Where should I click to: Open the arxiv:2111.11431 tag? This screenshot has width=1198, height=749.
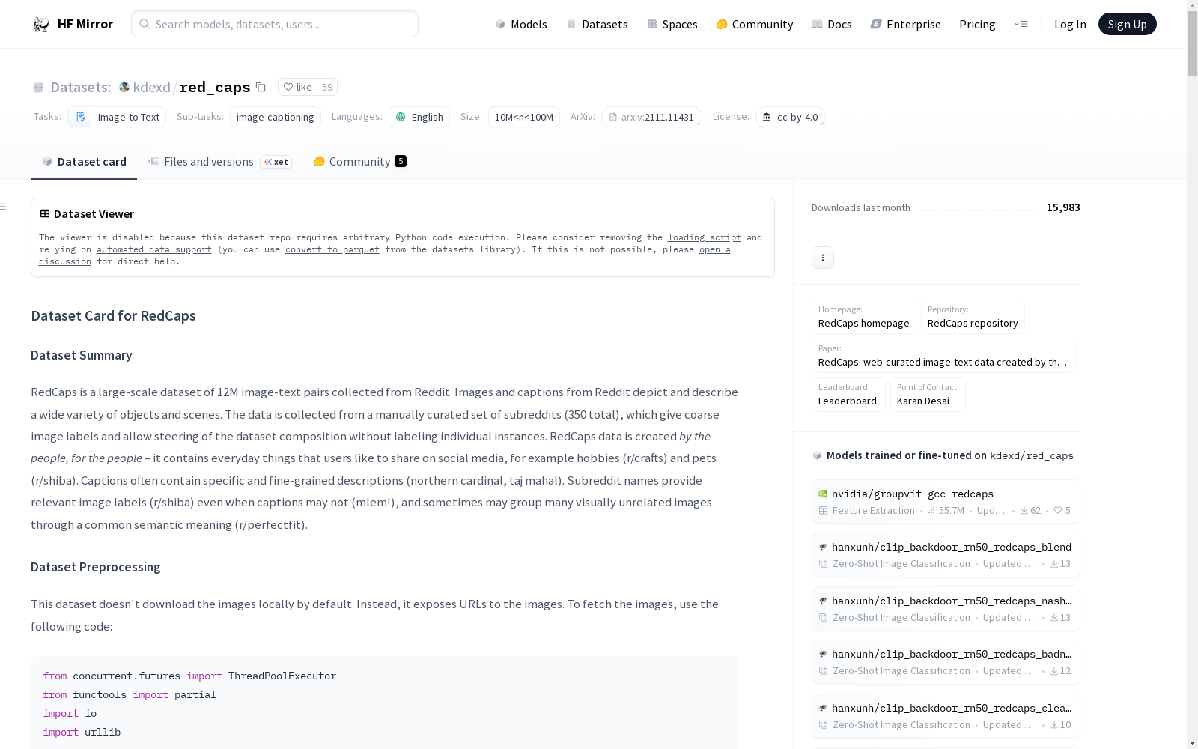pyautogui.click(x=651, y=117)
